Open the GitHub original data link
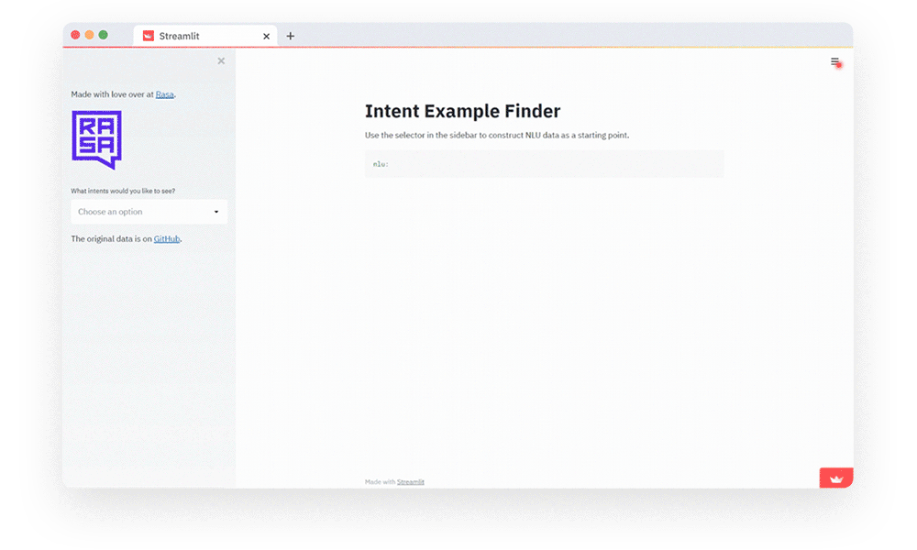Viewport: 917px width, 550px height. 167,238
